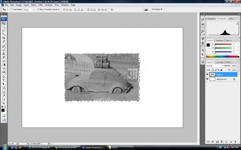Screen dimensions: 241x150
Task: Select the Move tool in the toolbox
Action: (4, 23)
